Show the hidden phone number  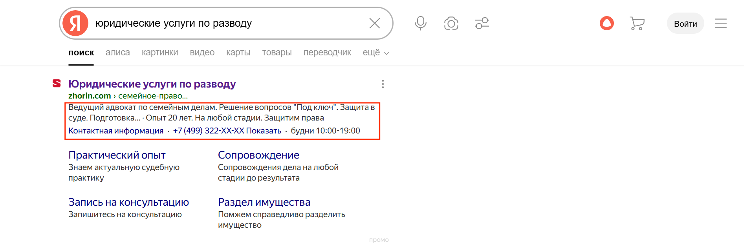(x=227, y=131)
